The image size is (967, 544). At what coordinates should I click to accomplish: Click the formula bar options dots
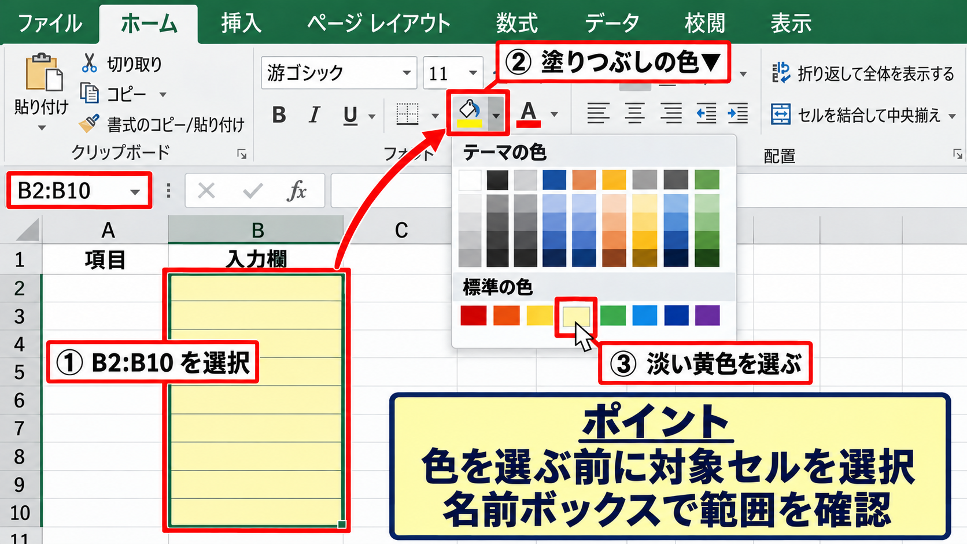(168, 190)
